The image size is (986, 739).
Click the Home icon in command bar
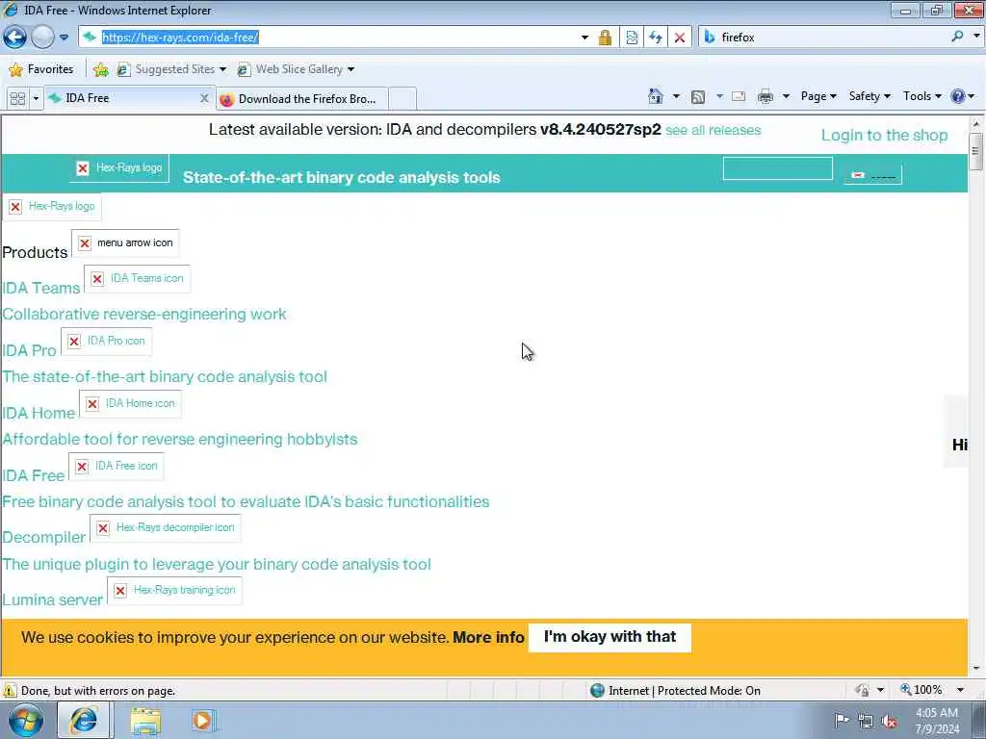coord(655,96)
